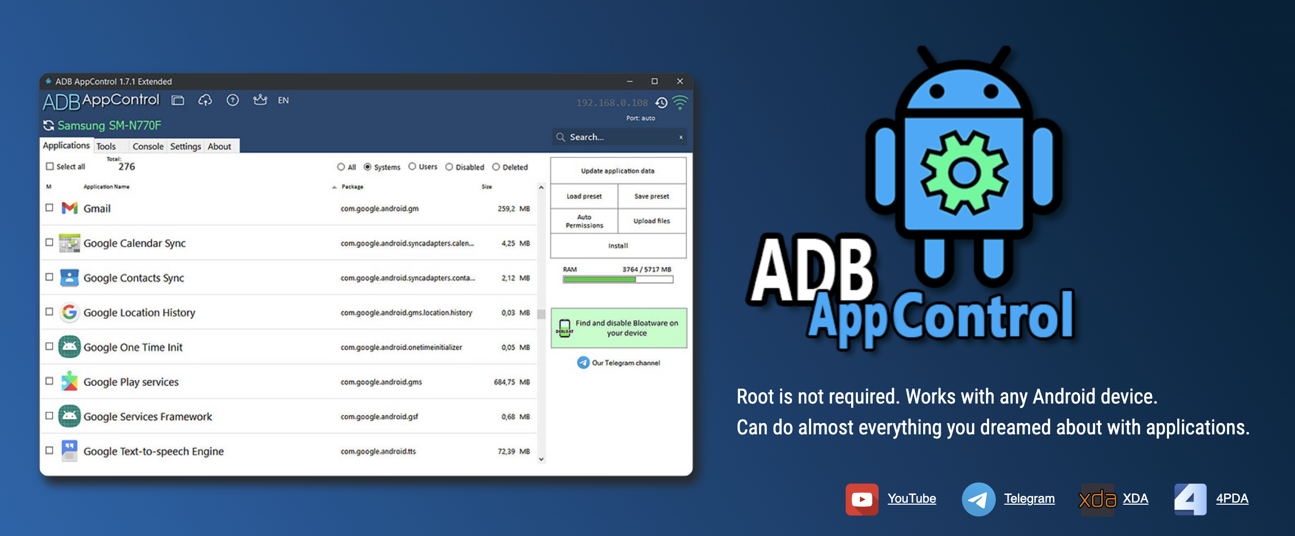Enable the Select all checkbox

coord(50,166)
